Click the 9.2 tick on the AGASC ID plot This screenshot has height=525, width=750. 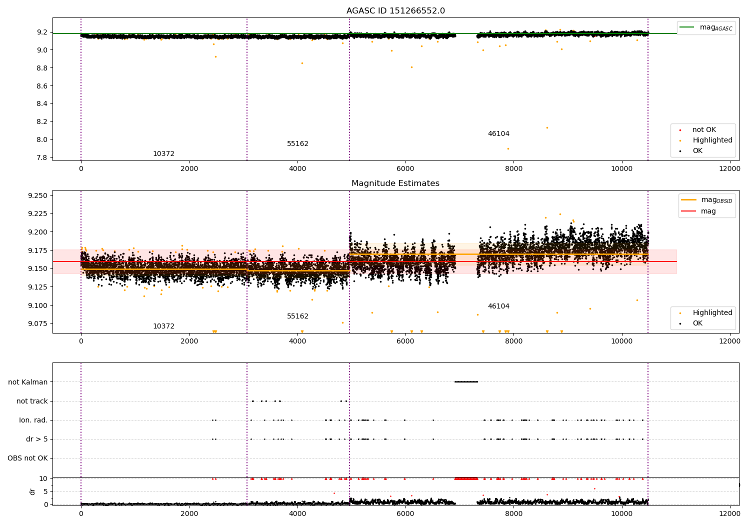click(42, 32)
